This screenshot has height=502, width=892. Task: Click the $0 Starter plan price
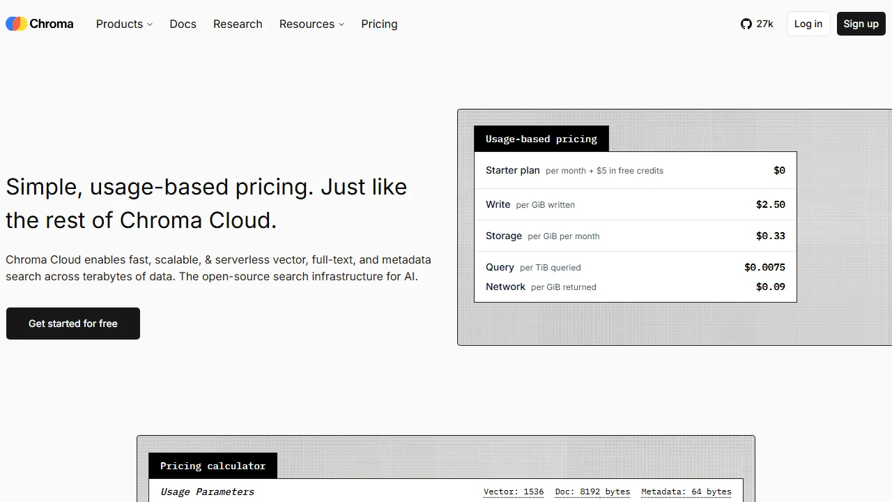point(779,170)
